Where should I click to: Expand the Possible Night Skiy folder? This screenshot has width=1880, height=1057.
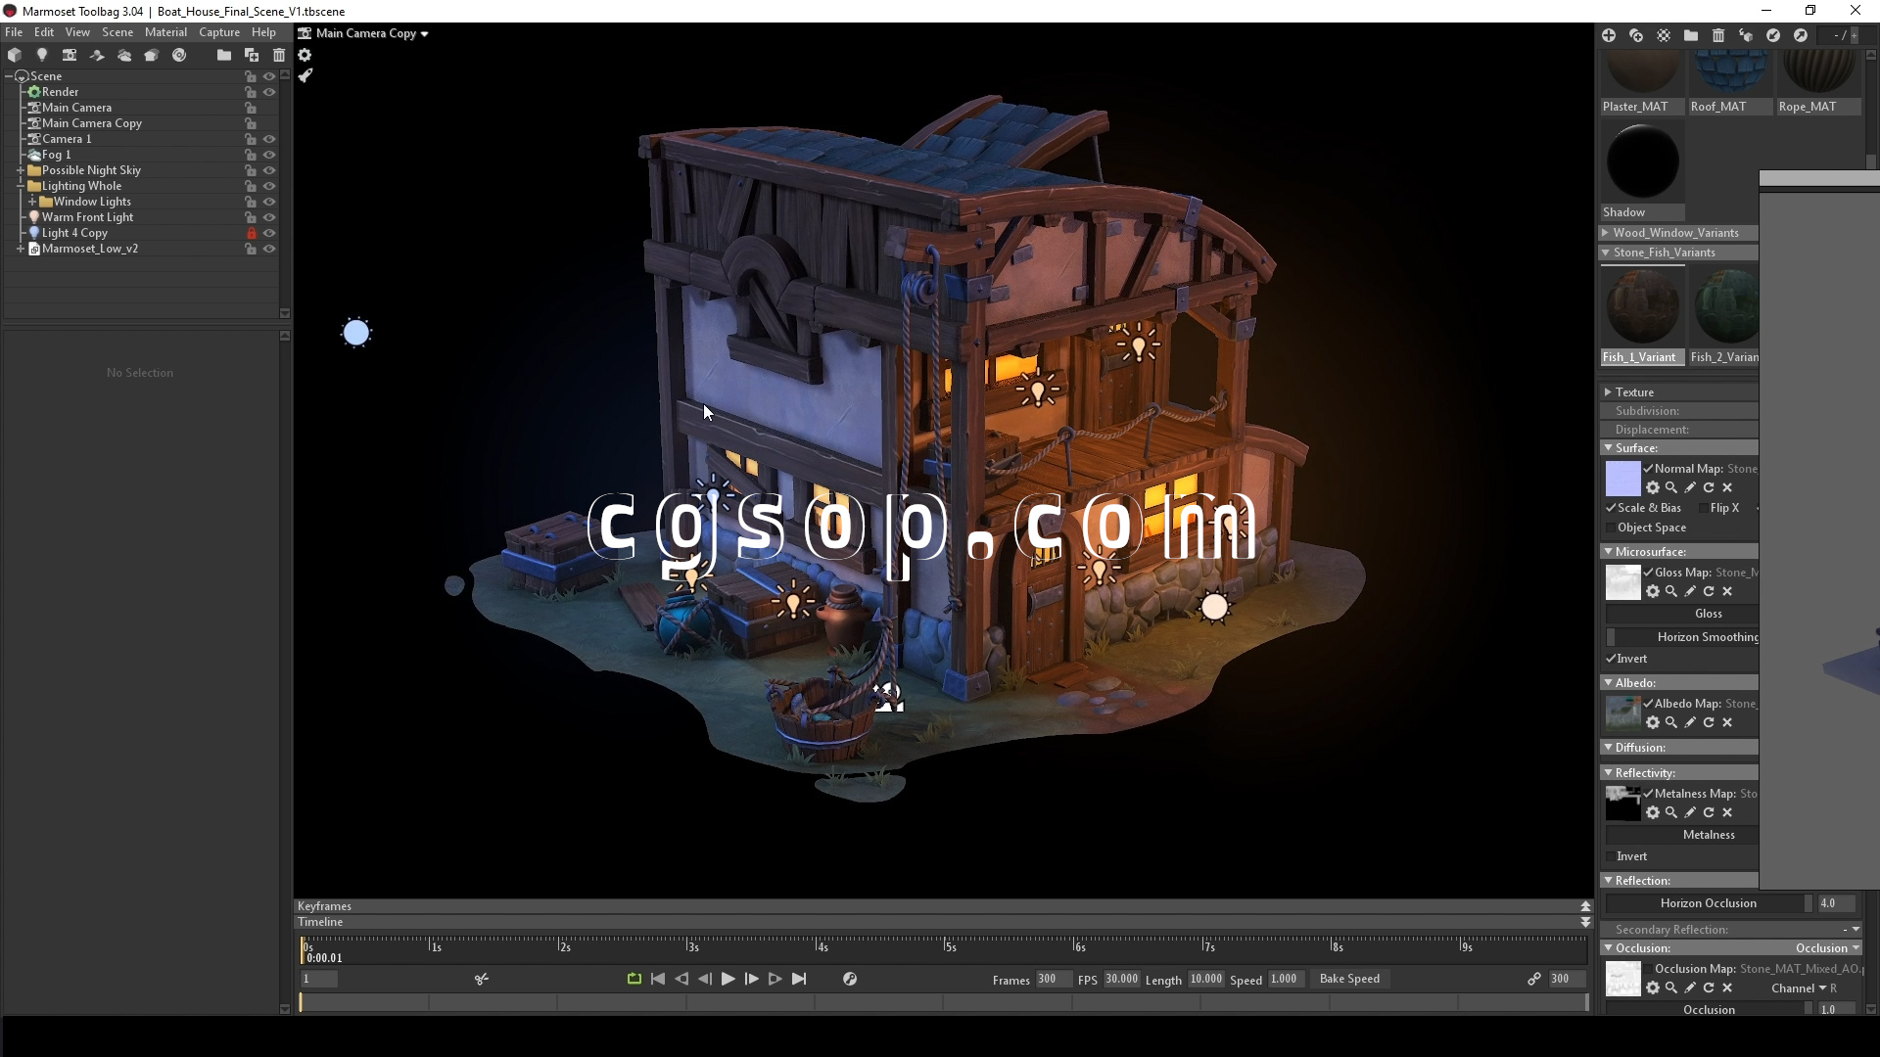[21, 170]
